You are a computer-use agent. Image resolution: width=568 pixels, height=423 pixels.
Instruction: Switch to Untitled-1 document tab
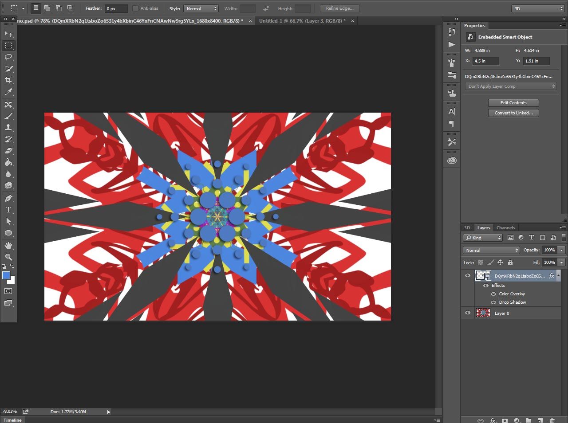click(302, 21)
